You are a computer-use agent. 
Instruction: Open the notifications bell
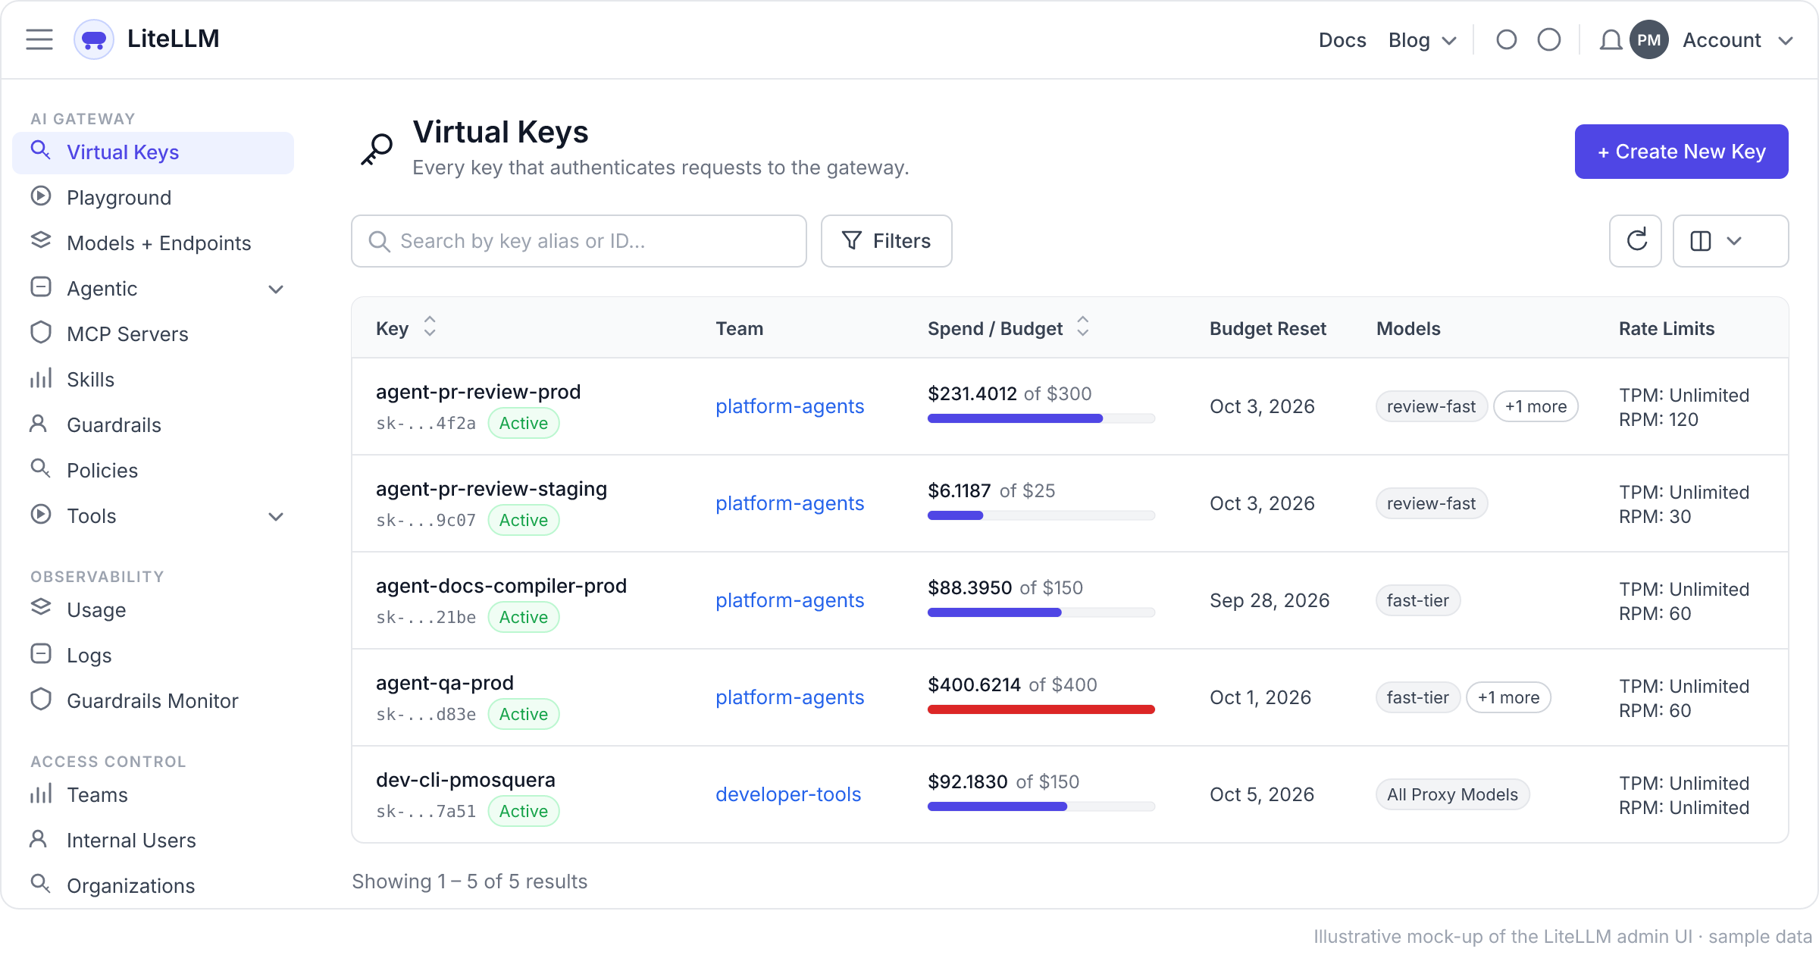pyautogui.click(x=1611, y=40)
